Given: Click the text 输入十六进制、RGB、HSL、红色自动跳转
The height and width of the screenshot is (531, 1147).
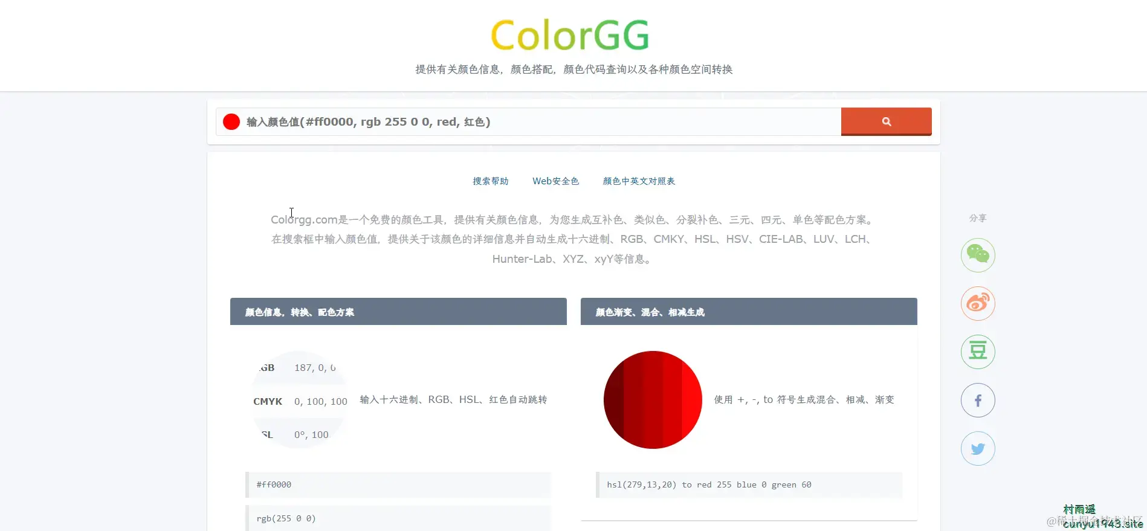Looking at the screenshot, I should [x=453, y=400].
